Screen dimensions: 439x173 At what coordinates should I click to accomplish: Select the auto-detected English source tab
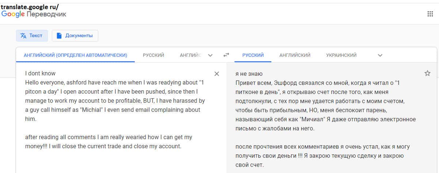pos(75,55)
